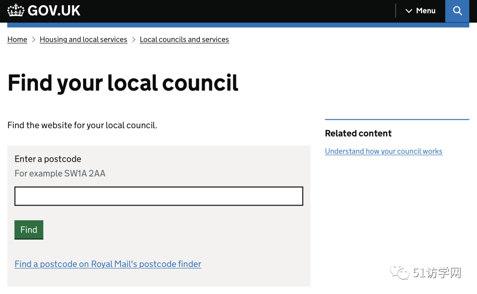Open Understand how your council works
Image resolution: width=477 pixels, height=294 pixels.
pos(384,151)
